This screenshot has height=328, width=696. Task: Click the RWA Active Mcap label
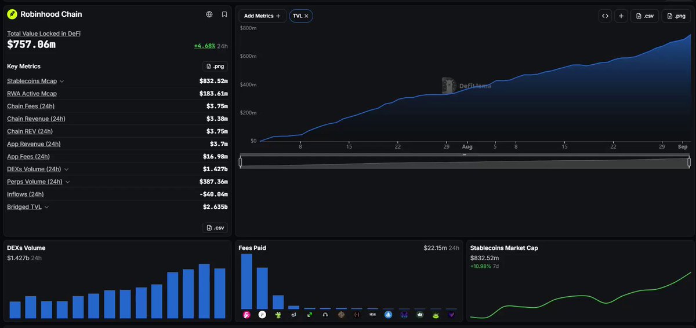tap(32, 94)
